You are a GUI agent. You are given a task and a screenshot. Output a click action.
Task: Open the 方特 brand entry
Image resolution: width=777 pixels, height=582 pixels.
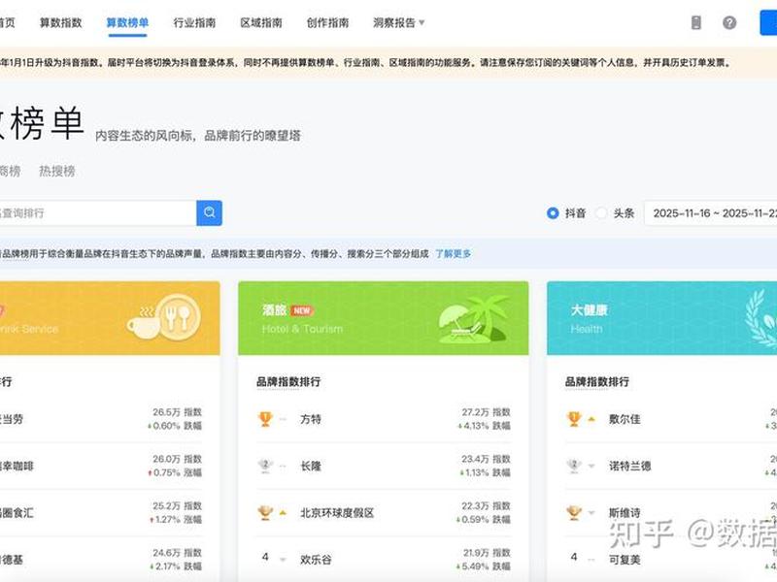pyautogui.click(x=311, y=419)
